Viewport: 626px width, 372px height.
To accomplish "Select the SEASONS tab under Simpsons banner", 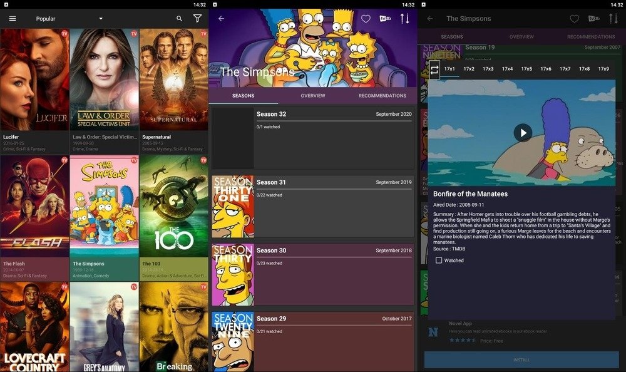I will 243,95.
